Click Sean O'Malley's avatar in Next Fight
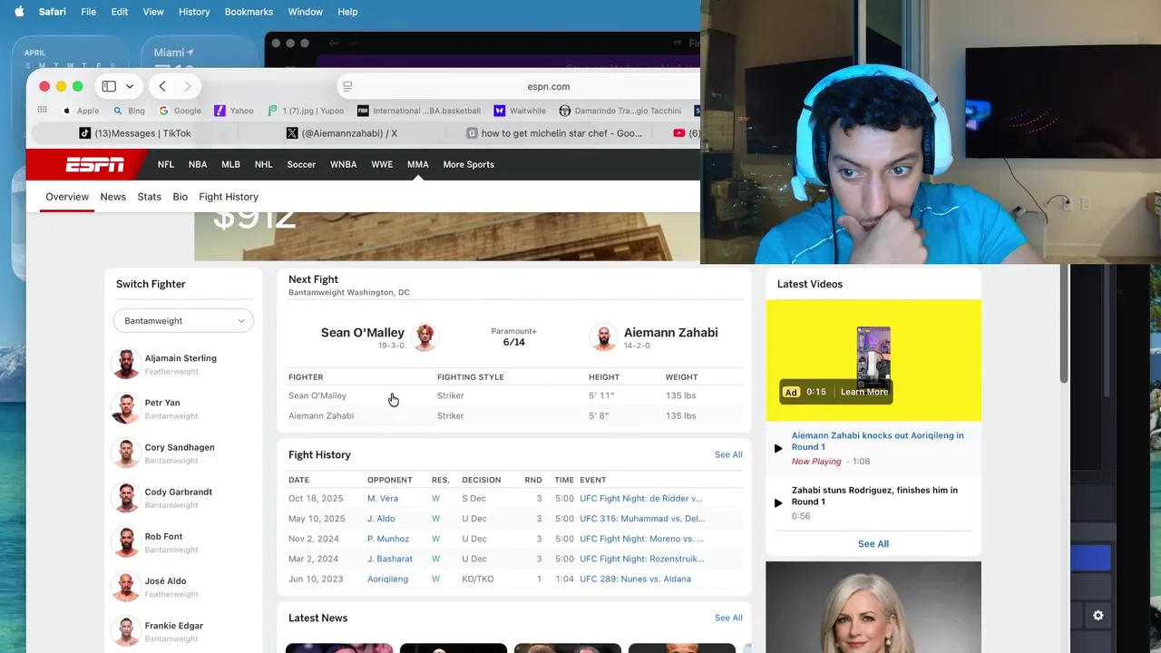 [424, 337]
